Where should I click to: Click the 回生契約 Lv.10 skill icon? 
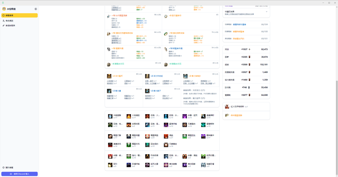coord(147,145)
